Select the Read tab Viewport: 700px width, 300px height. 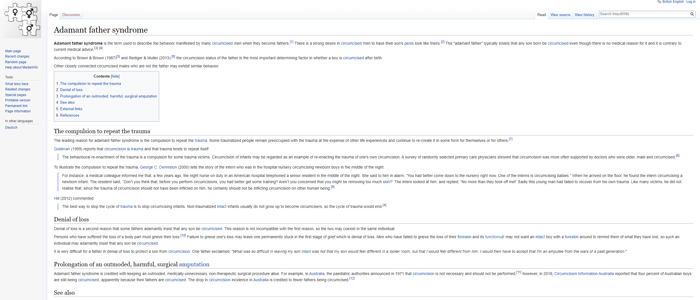pos(541,15)
